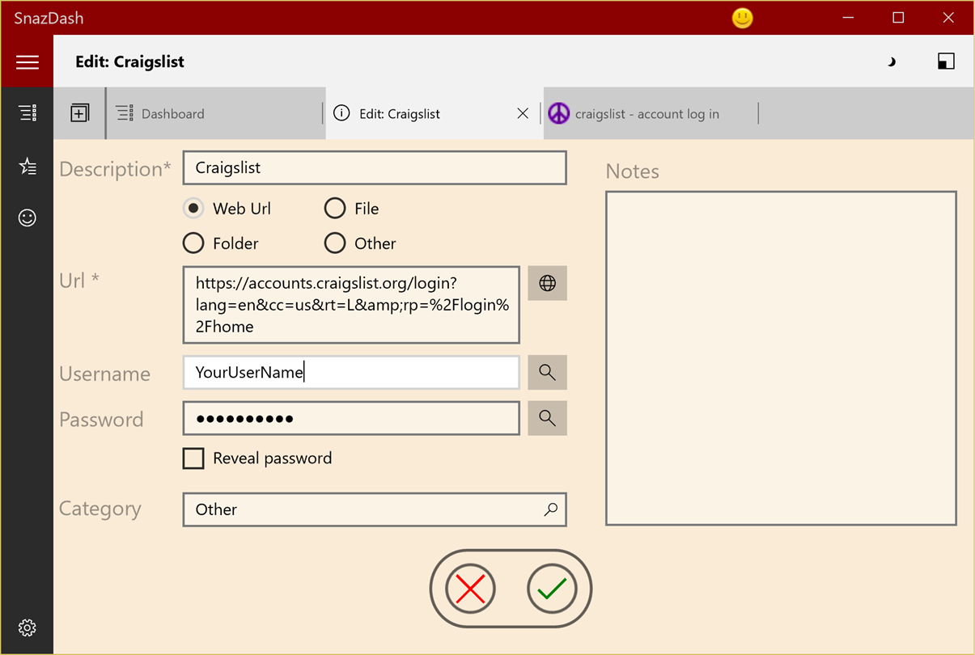This screenshot has width=975, height=655.
Task: Minimize the SnazDash window
Action: (x=848, y=18)
